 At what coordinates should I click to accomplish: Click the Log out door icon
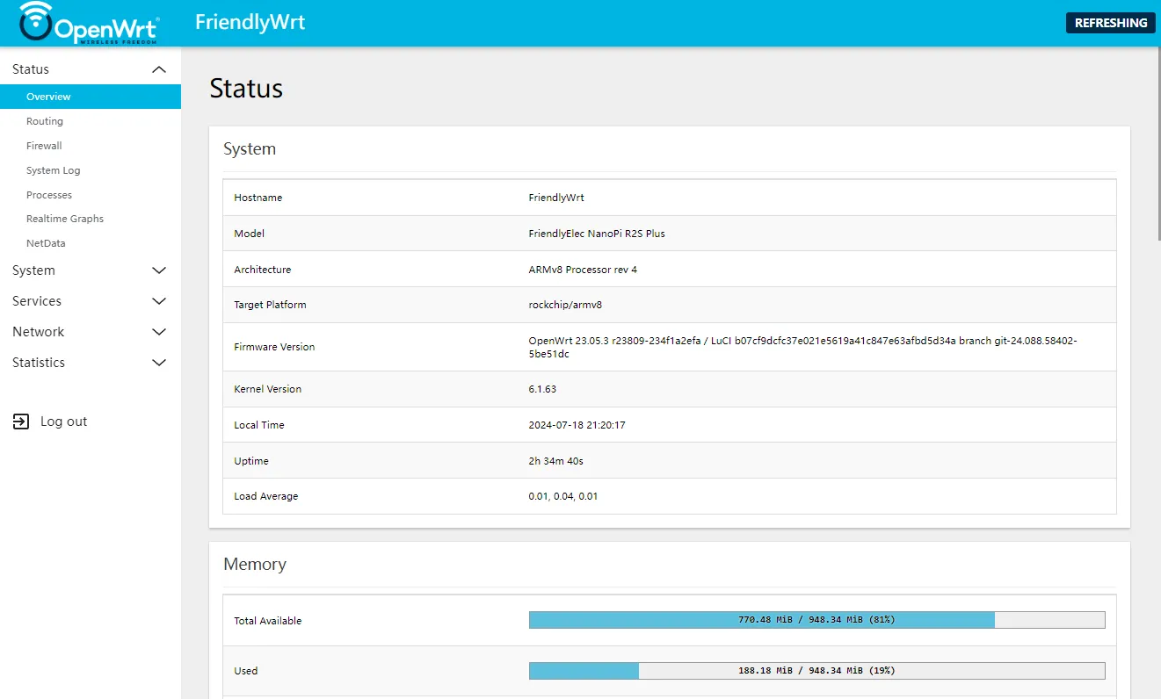[x=21, y=422]
